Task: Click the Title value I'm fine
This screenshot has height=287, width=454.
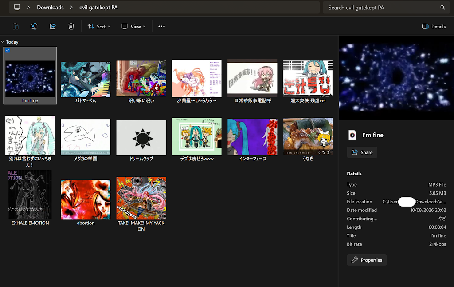Action: click(438, 235)
